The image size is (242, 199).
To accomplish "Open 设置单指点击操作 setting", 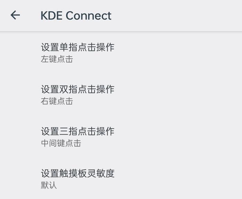I will tap(121, 53).
